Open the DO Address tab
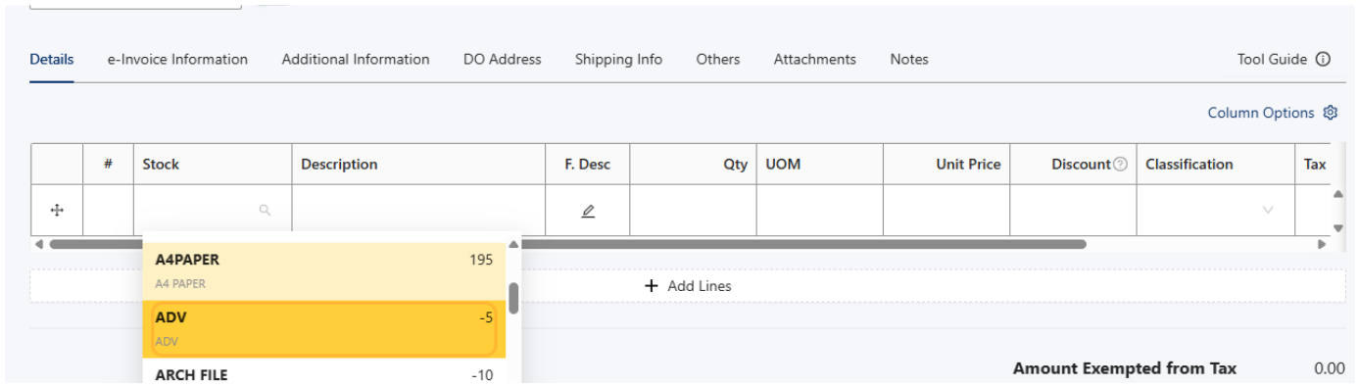Viewport: 1358px width, 387px height. tap(502, 59)
